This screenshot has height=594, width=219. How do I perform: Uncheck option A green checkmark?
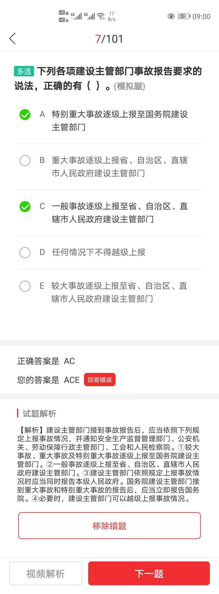(x=25, y=114)
